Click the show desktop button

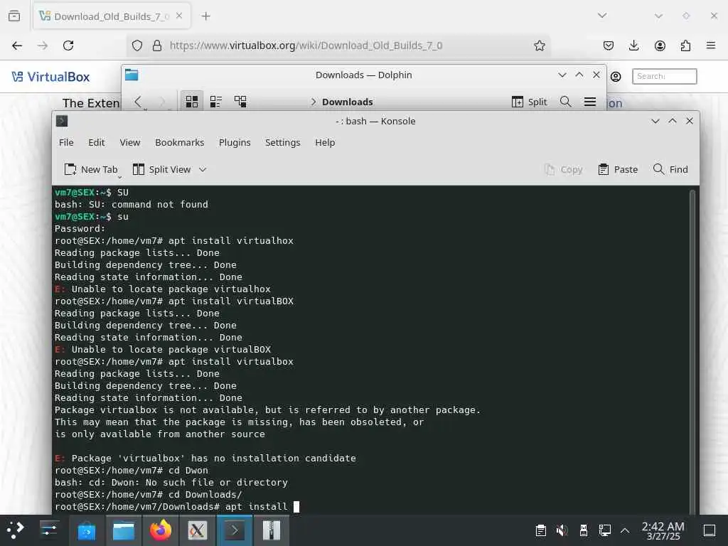(x=710, y=530)
